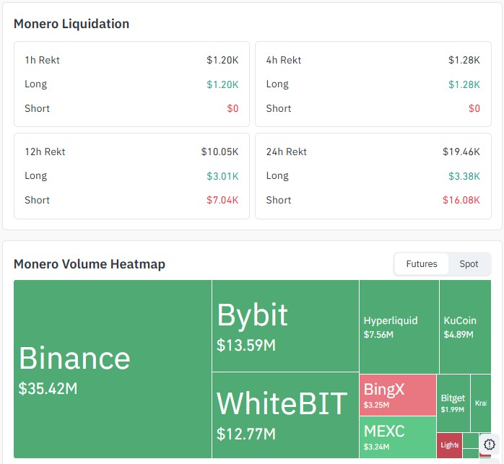Click the 12h Long value $3.01K

(x=222, y=176)
